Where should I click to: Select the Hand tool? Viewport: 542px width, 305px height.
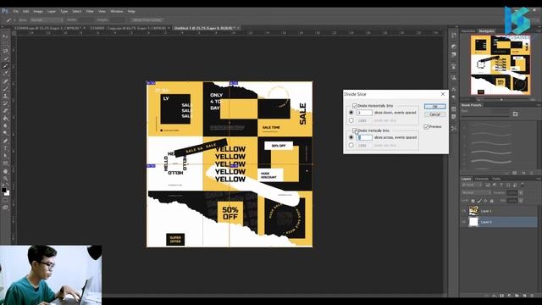pyautogui.click(x=5, y=171)
